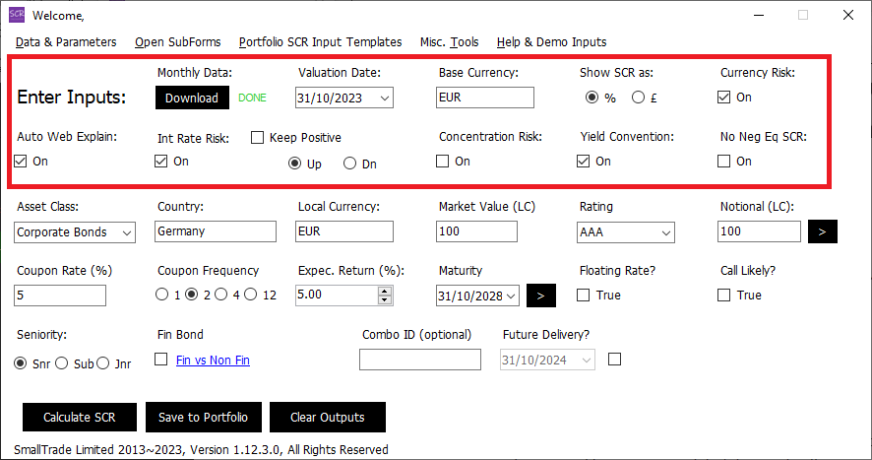Open the Fin vs Non Fin link
Screen dimensions: 872x460
point(213,361)
